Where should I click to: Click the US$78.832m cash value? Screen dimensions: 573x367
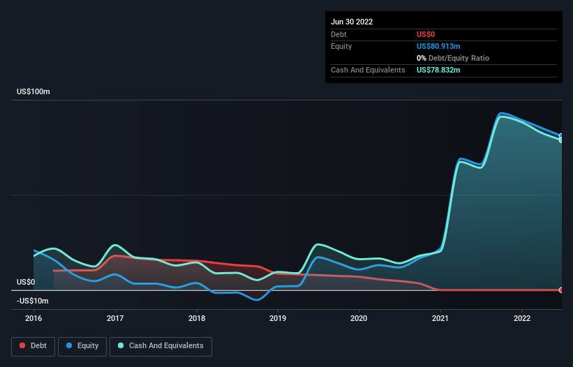pos(438,70)
